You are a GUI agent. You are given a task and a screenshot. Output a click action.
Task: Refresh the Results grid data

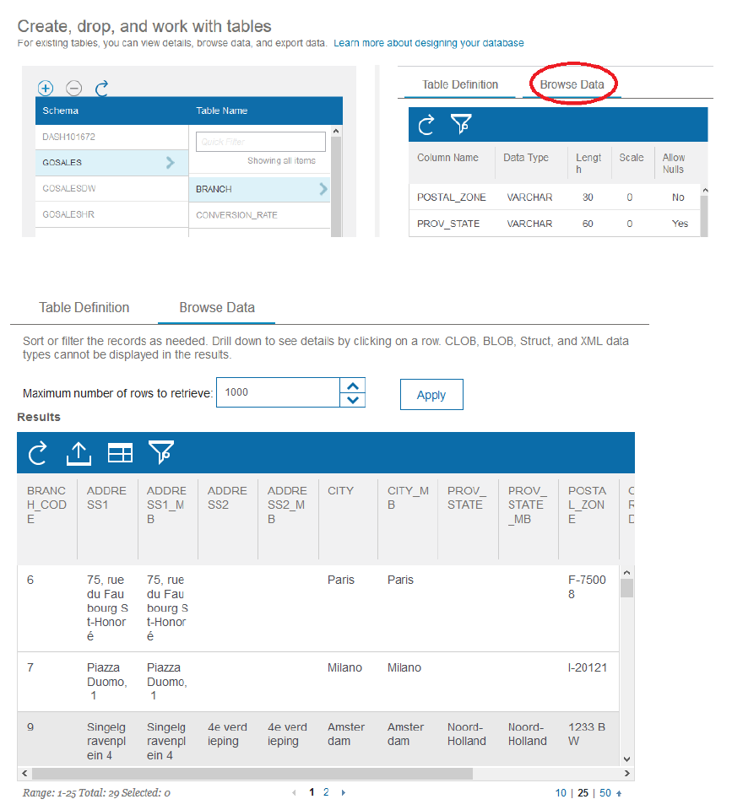point(38,453)
